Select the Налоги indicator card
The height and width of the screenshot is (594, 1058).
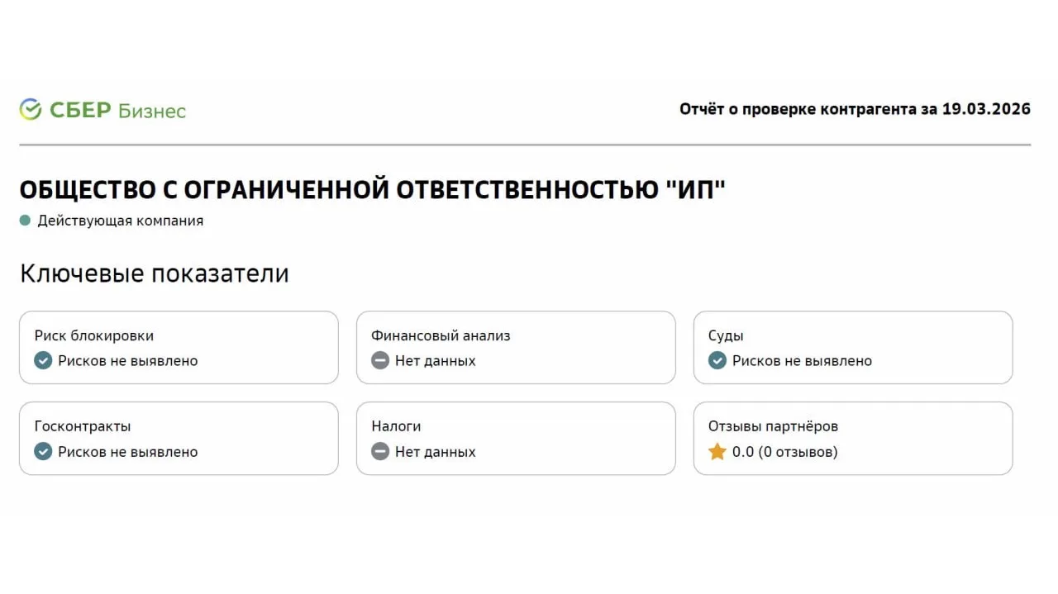click(x=516, y=438)
